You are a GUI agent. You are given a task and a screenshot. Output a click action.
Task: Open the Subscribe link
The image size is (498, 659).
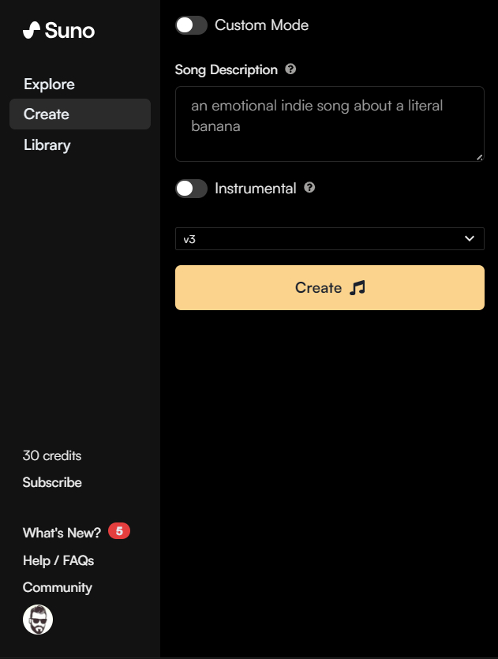point(52,482)
